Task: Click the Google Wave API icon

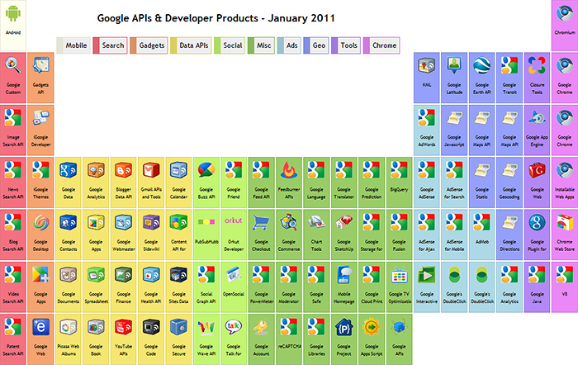Action: click(206, 327)
